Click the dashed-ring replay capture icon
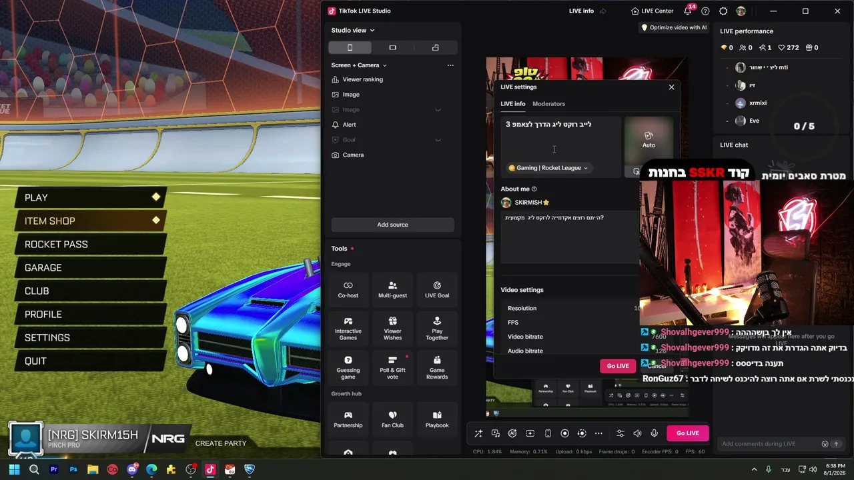 pyautogui.click(x=582, y=433)
